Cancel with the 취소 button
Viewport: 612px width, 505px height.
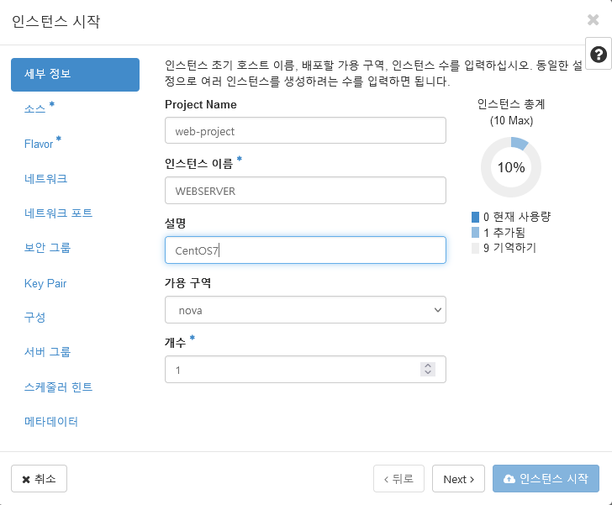coord(39,478)
